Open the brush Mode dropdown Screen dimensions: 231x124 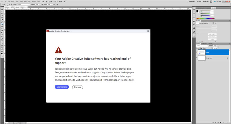23,5
